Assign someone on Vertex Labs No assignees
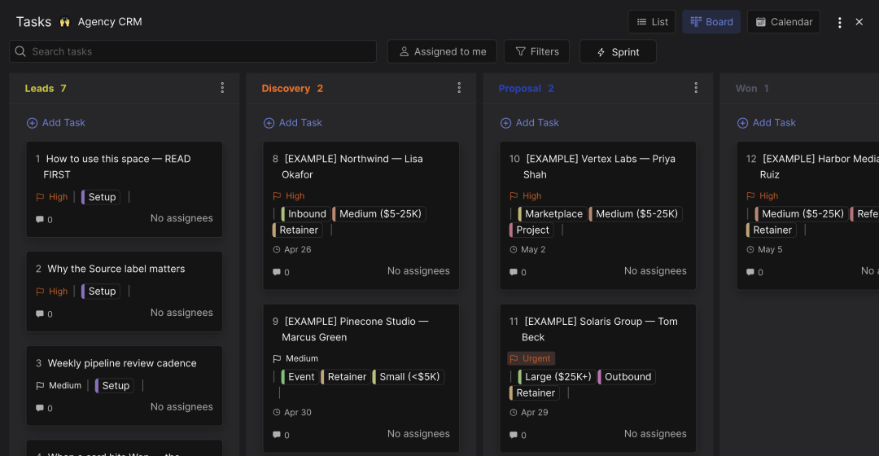 tap(655, 271)
